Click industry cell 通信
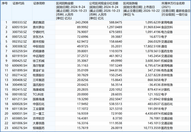 coord(164,47)
